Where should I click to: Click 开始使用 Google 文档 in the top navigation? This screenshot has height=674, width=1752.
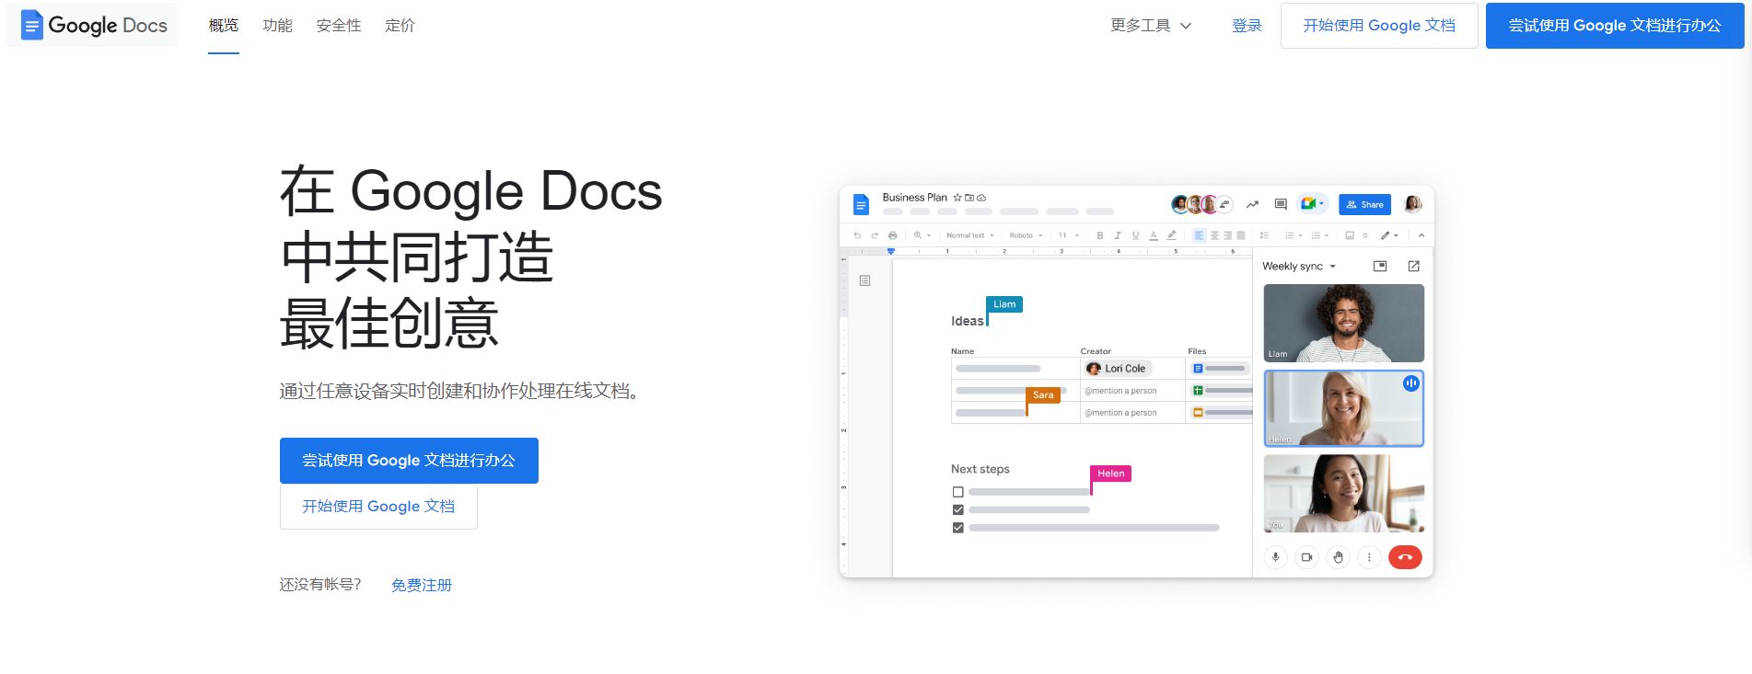[1379, 26]
